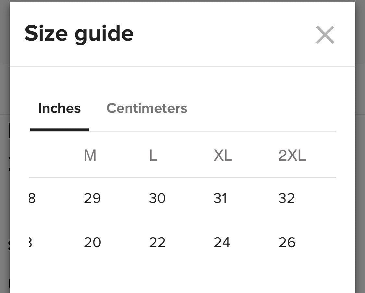Select the 31 measurement under XL
The image size is (365, 293).
pos(220,198)
